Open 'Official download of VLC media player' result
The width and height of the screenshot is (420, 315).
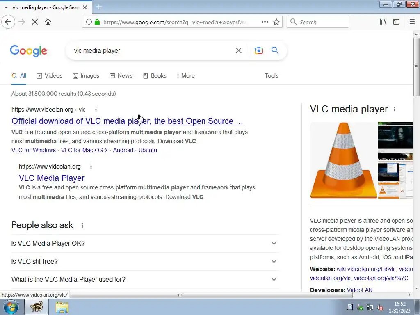click(127, 121)
